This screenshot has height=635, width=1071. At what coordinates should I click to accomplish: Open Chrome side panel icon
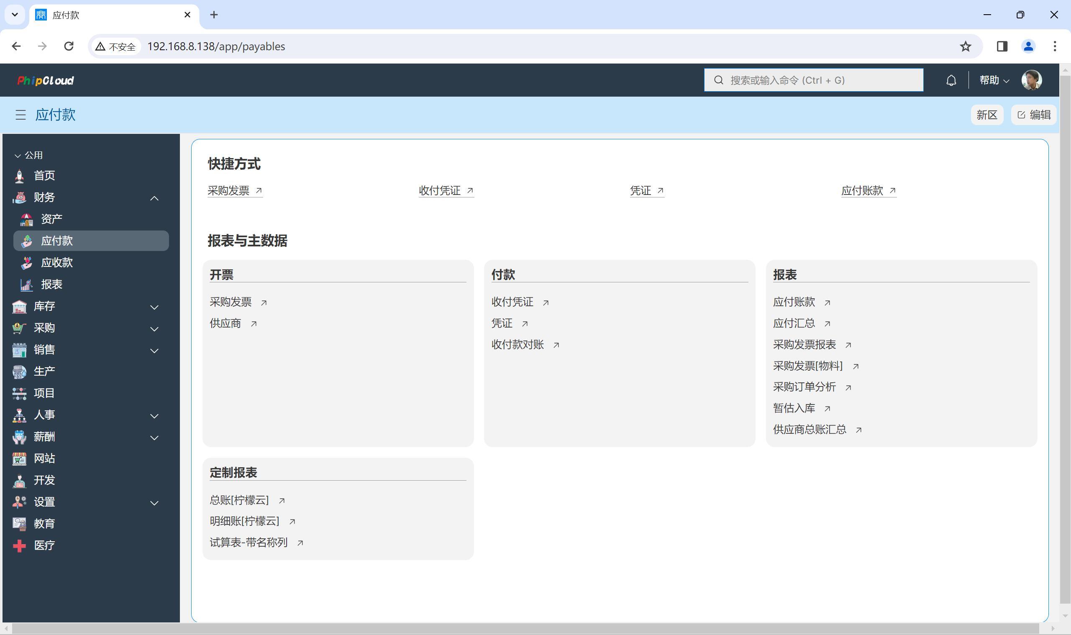tap(1002, 46)
